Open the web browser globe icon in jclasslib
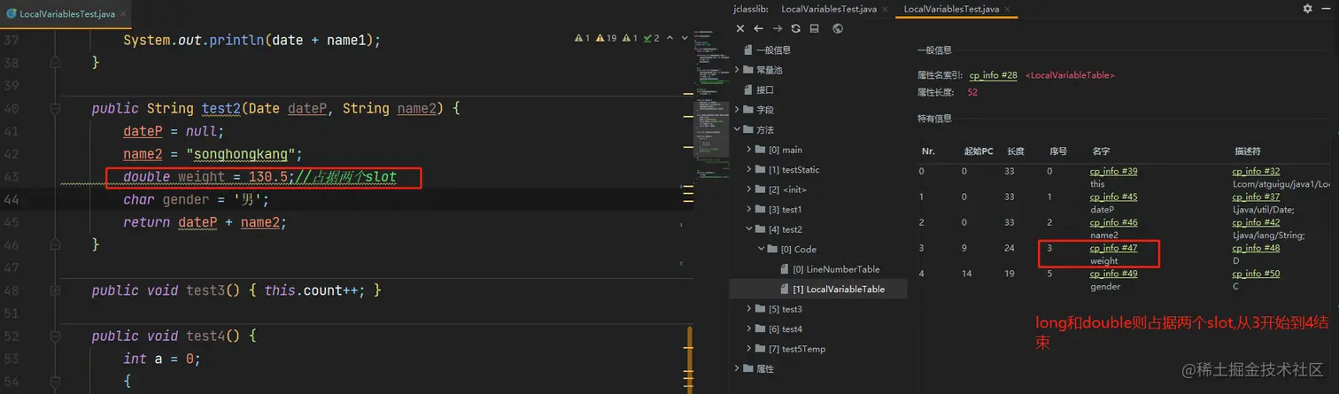 838,29
